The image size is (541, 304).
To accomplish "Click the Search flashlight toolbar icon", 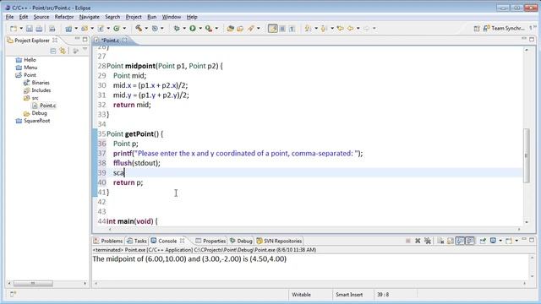I will point(251,29).
